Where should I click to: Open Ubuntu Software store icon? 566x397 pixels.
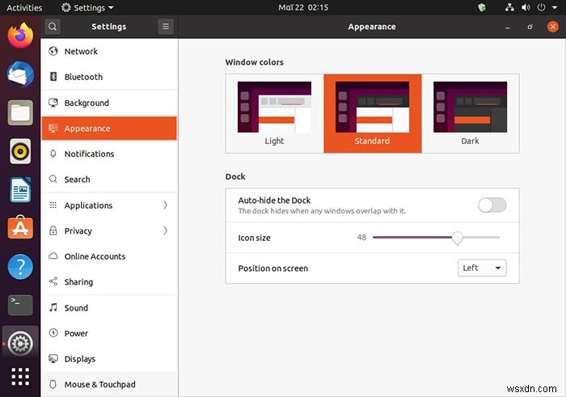click(20, 228)
